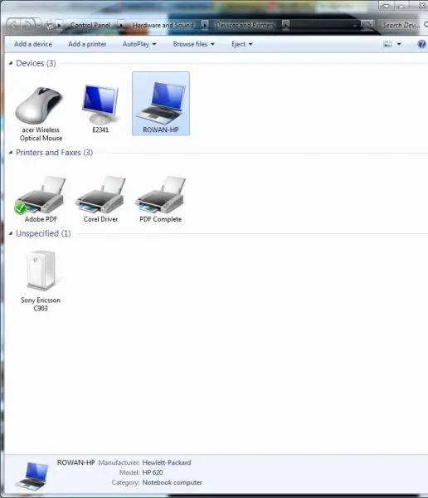Click Add a device

(33, 44)
